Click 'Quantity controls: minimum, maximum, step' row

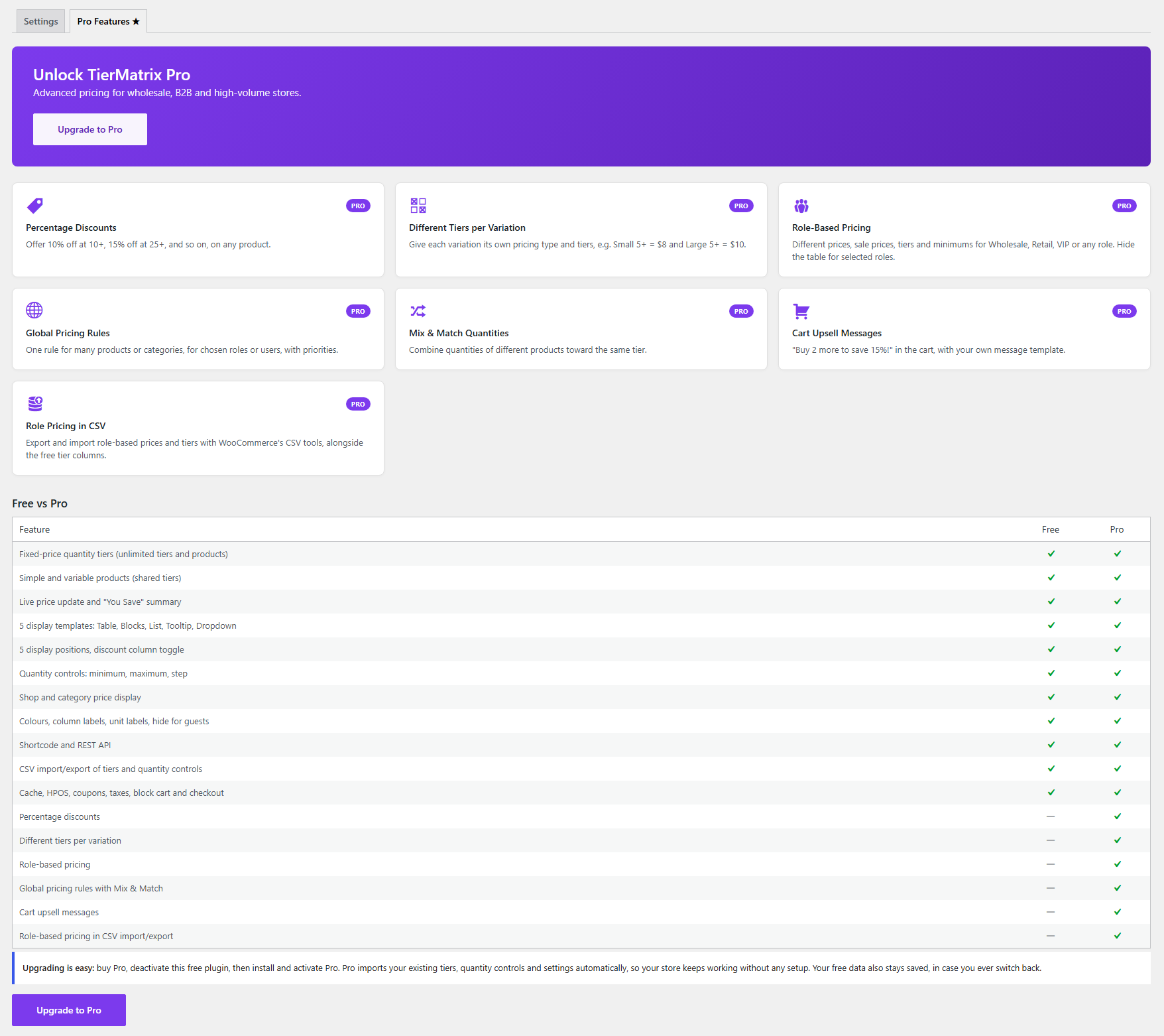pos(581,673)
